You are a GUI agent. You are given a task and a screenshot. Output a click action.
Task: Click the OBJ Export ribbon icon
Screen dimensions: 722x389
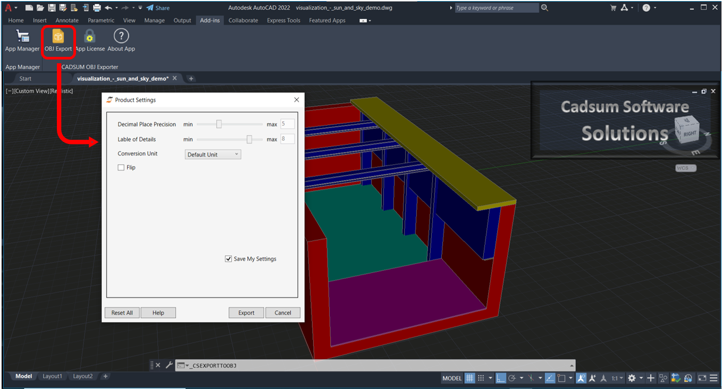[58, 37]
